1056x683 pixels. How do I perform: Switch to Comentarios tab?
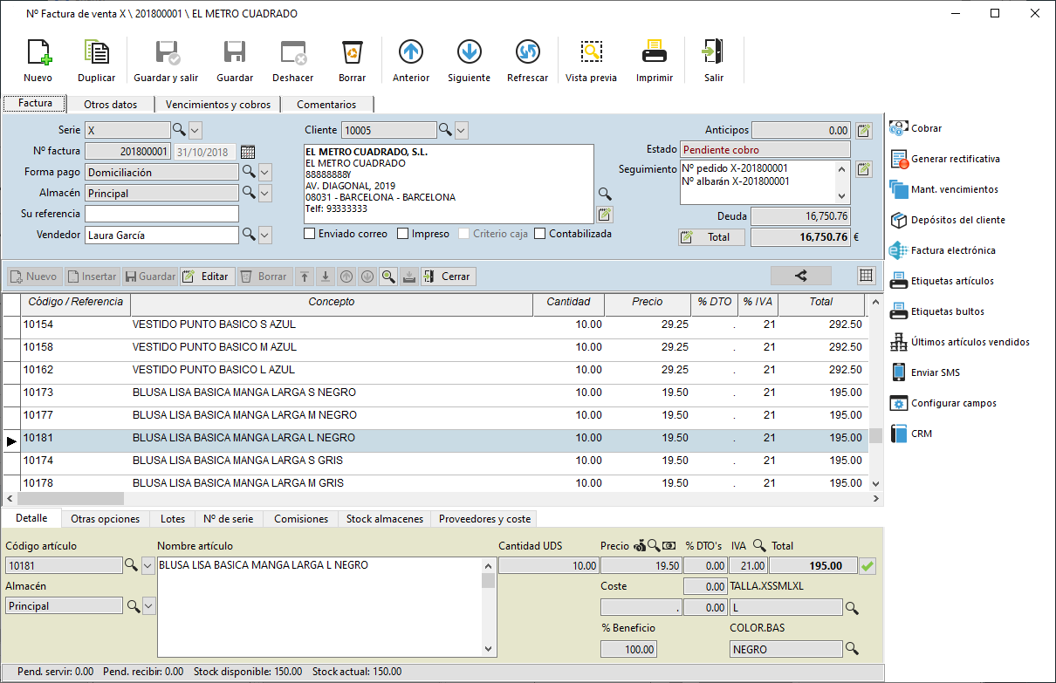[326, 105]
